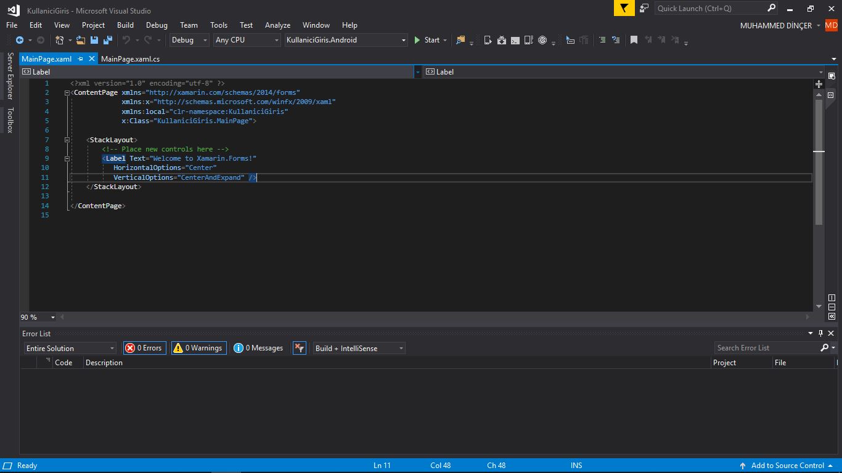Collapse the Label element at line 9

click(x=67, y=158)
